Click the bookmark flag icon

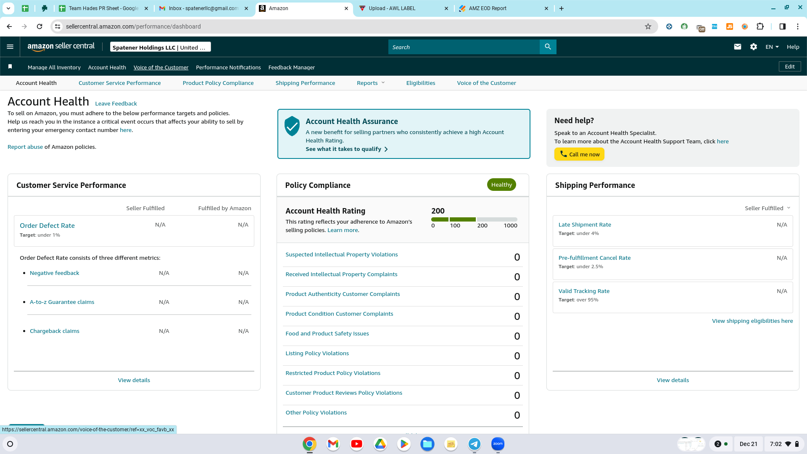pos(10,67)
